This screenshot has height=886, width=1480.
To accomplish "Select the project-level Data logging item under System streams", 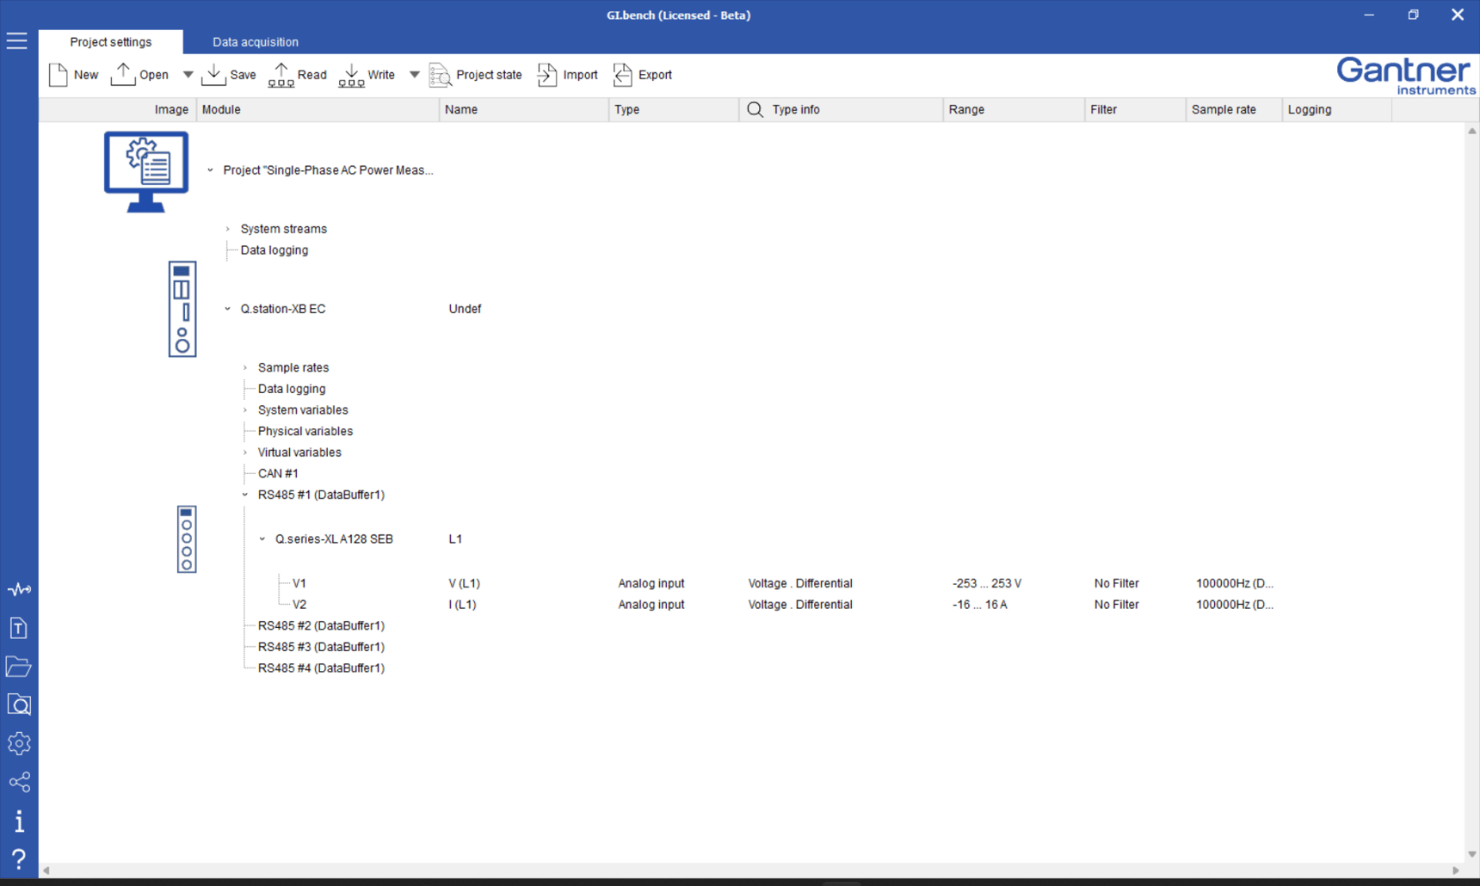I will click(274, 250).
